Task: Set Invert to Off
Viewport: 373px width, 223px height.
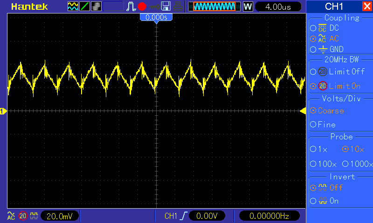Action: click(x=326, y=188)
